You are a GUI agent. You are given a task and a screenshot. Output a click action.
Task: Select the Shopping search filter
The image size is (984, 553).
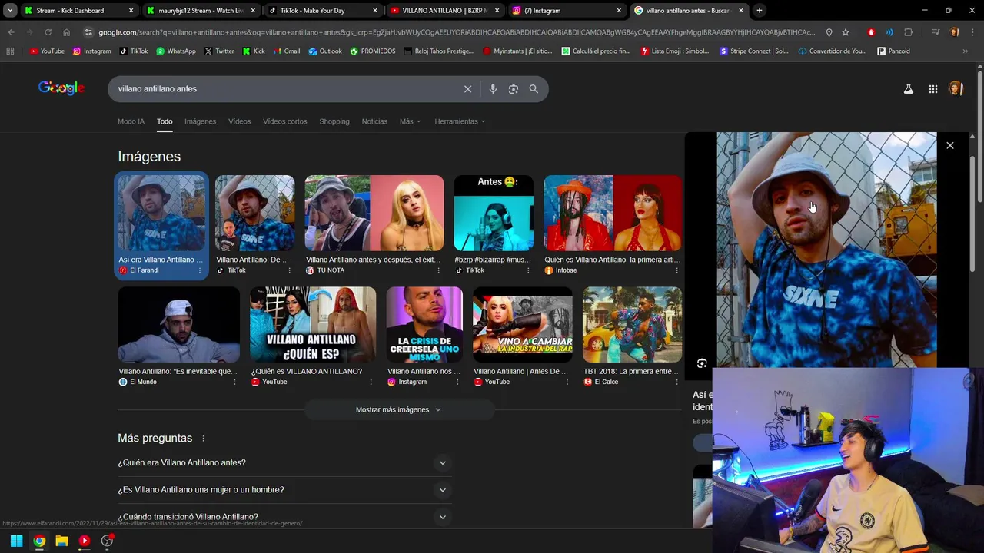coord(334,121)
